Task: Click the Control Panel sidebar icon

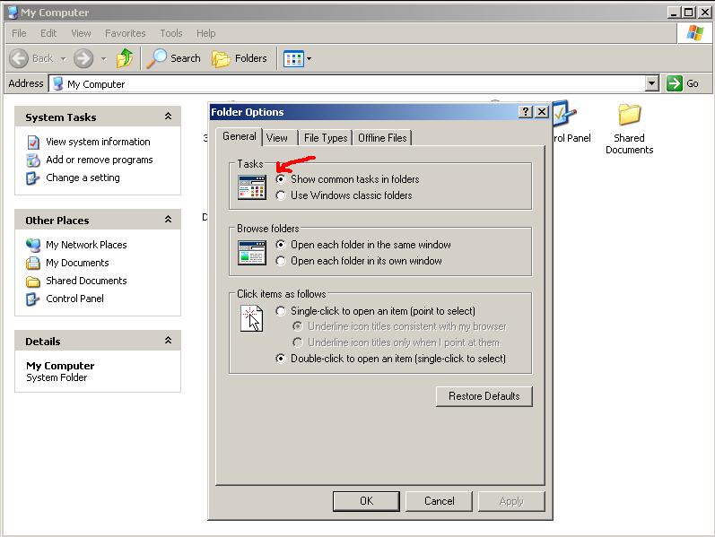Action: [33, 299]
